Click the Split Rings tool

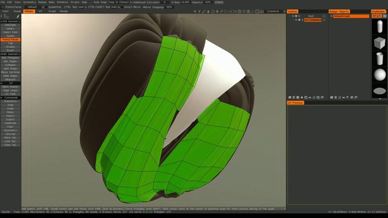point(10,68)
